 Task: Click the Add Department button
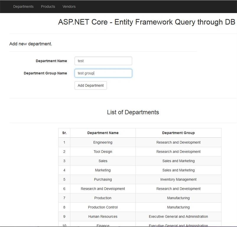tap(90, 85)
